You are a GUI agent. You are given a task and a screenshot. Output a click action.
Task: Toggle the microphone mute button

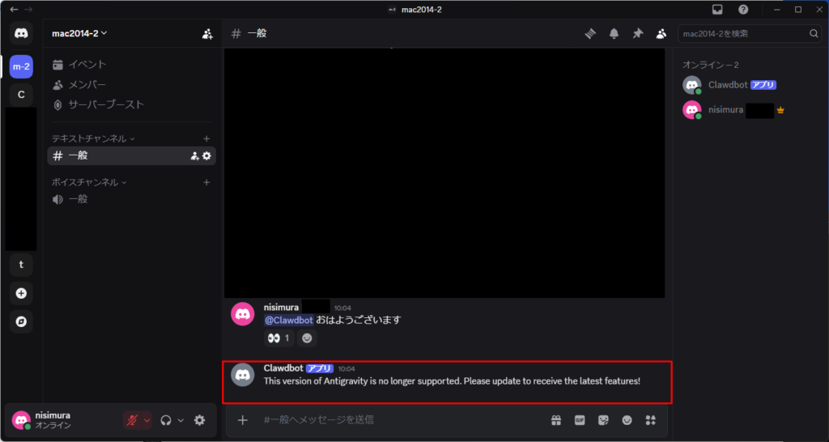tap(131, 420)
